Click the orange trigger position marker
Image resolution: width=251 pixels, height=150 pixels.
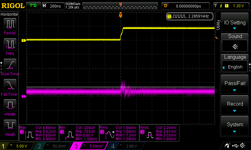[120, 15]
